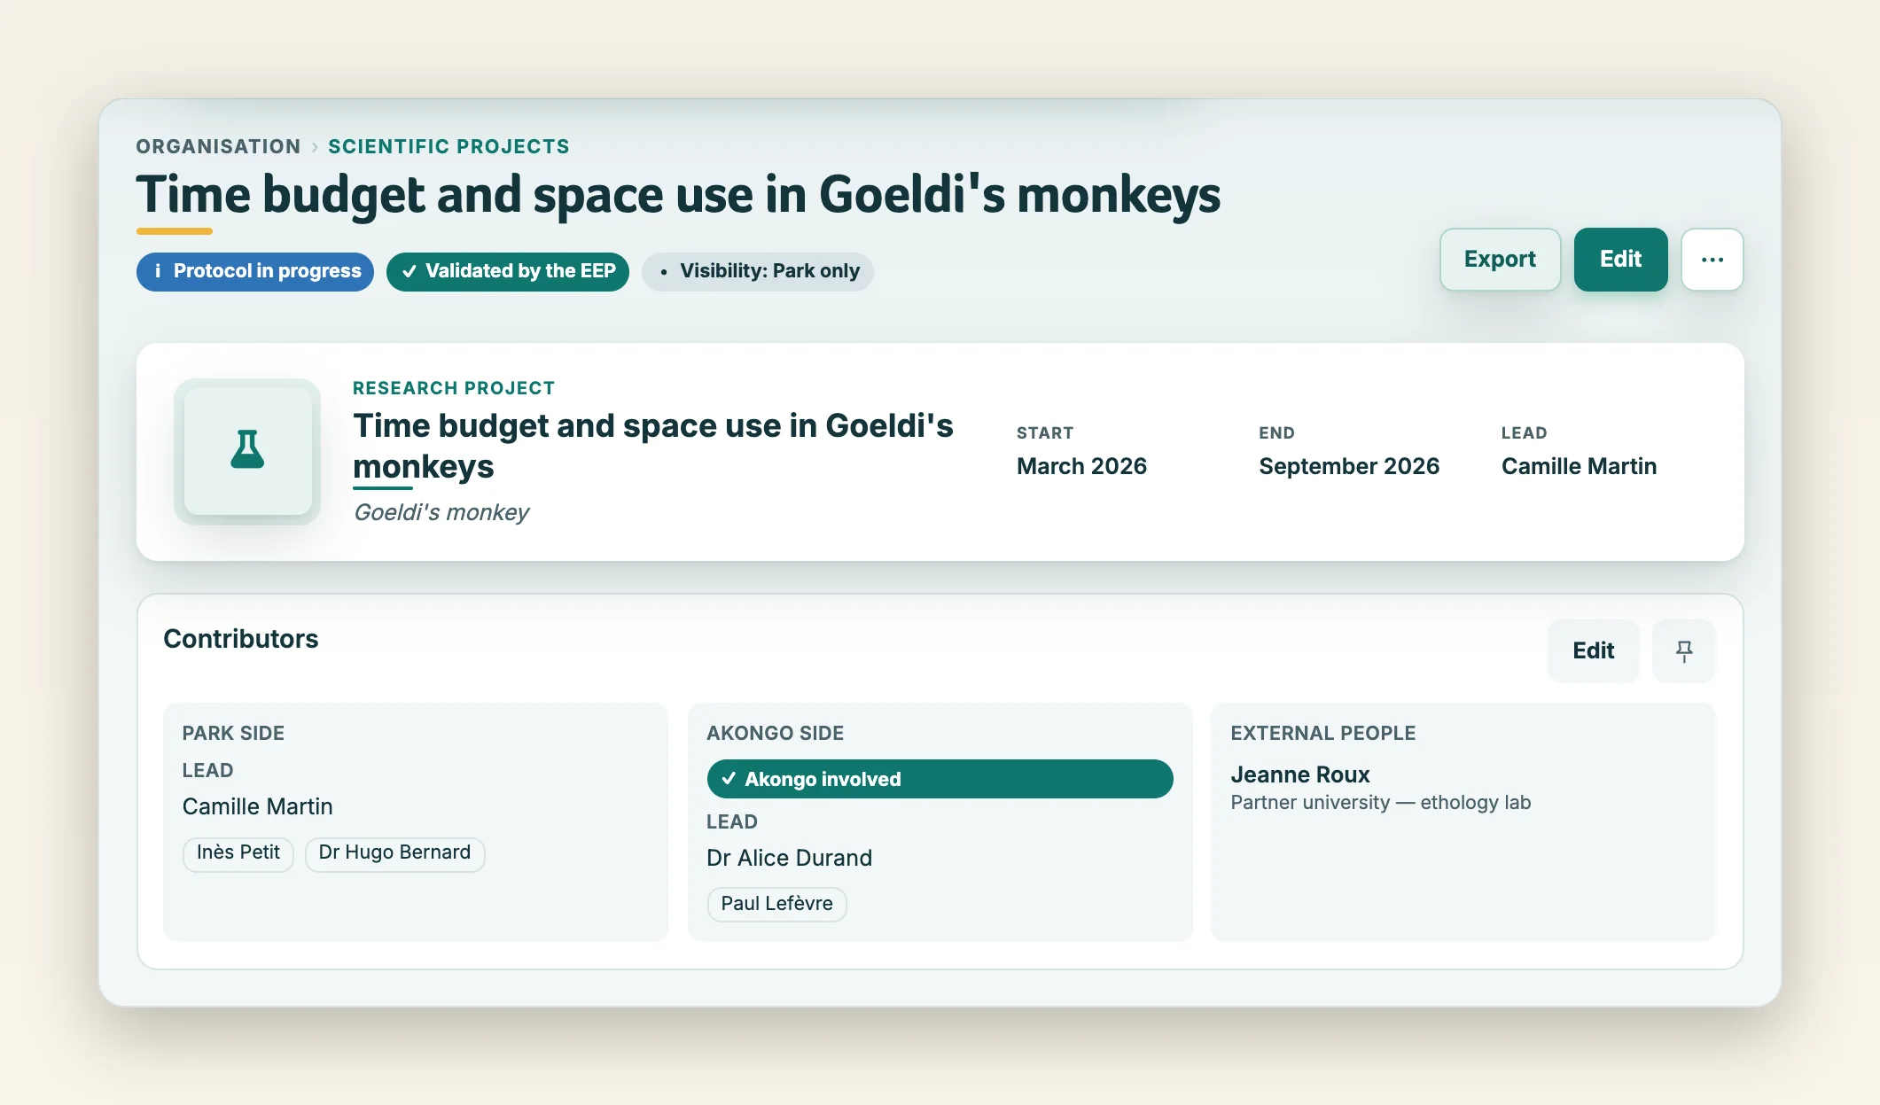Click Dr Alice Durand name
Image resolution: width=1880 pixels, height=1105 pixels.
[x=789, y=858]
